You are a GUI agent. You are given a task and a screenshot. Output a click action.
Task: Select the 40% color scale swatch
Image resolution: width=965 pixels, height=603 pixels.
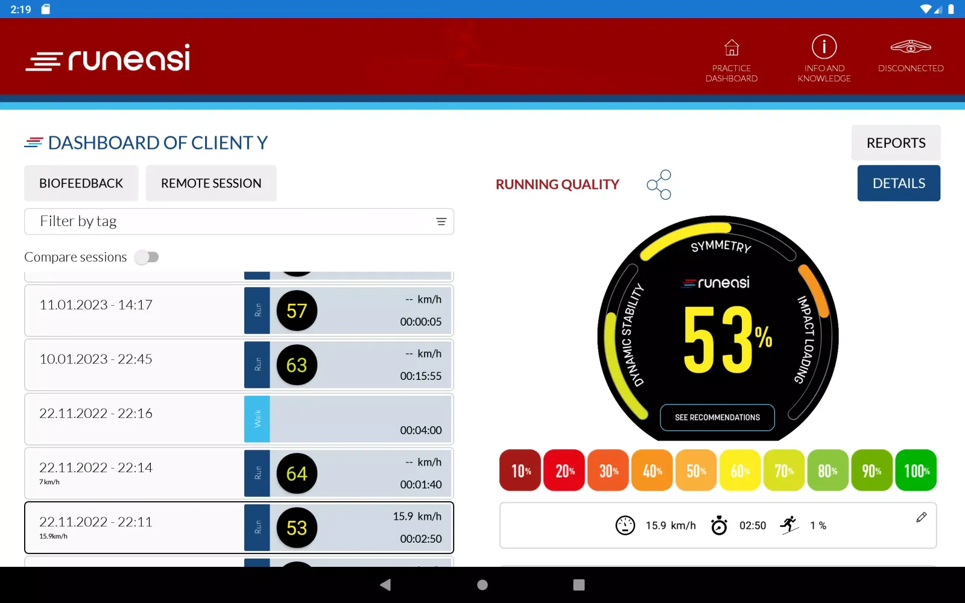tap(652, 470)
